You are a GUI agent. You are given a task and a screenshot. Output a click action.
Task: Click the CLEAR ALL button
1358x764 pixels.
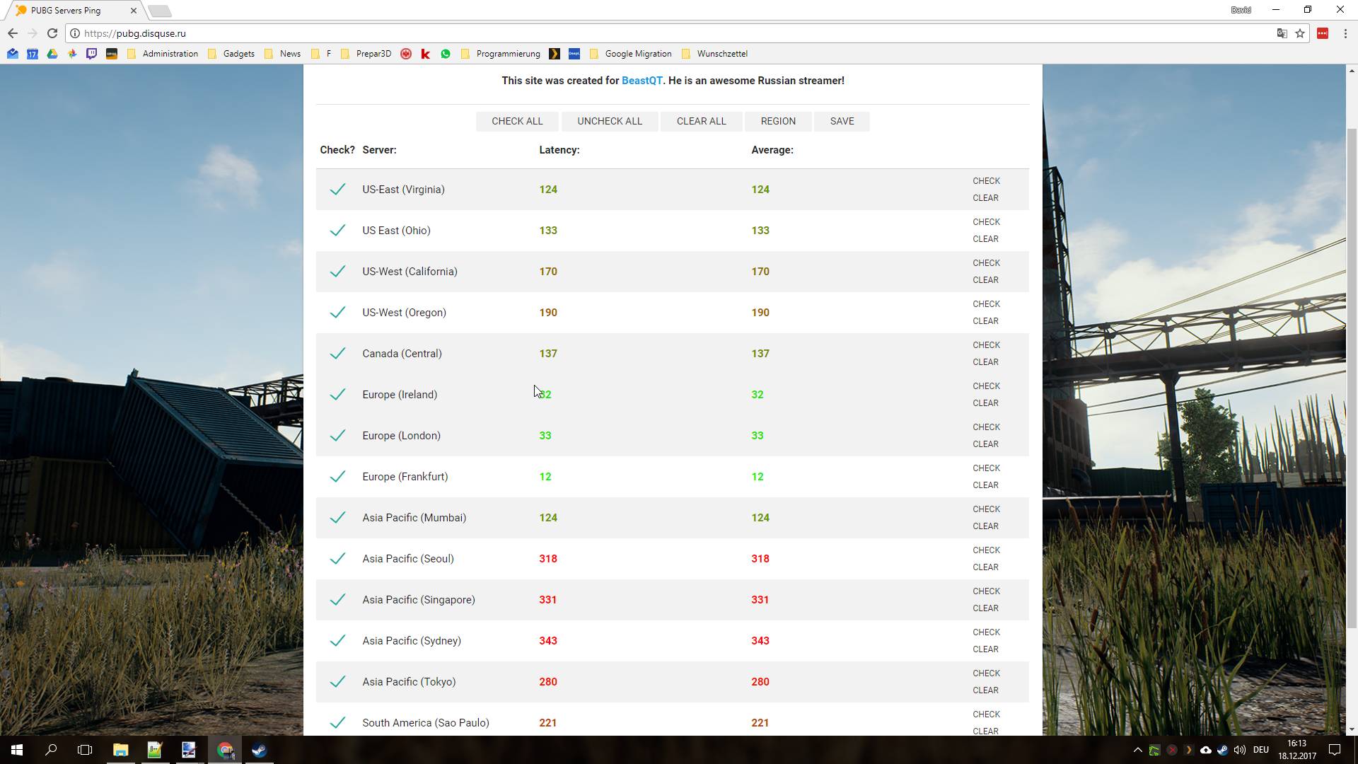pyautogui.click(x=701, y=121)
